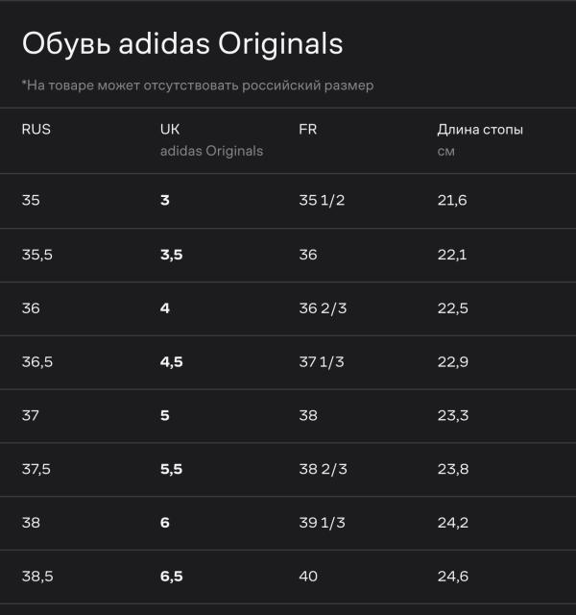576x615 pixels.
Task: Select UK size 5
Action: pos(165,415)
